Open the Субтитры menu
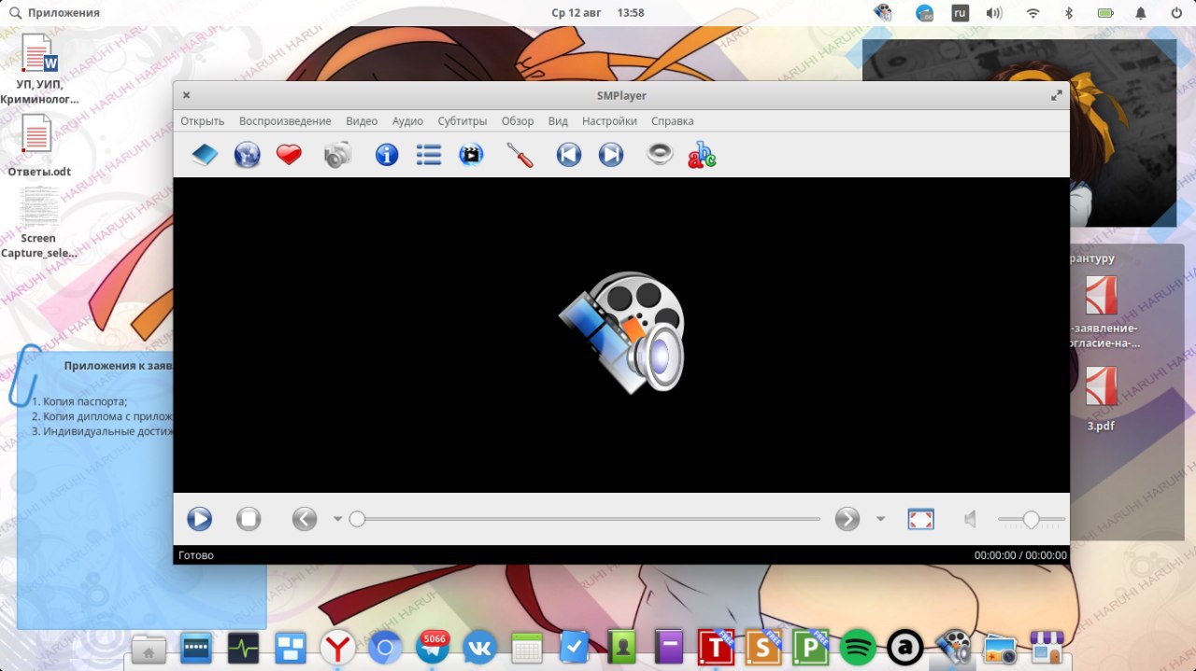The height and width of the screenshot is (671, 1196). tap(463, 121)
